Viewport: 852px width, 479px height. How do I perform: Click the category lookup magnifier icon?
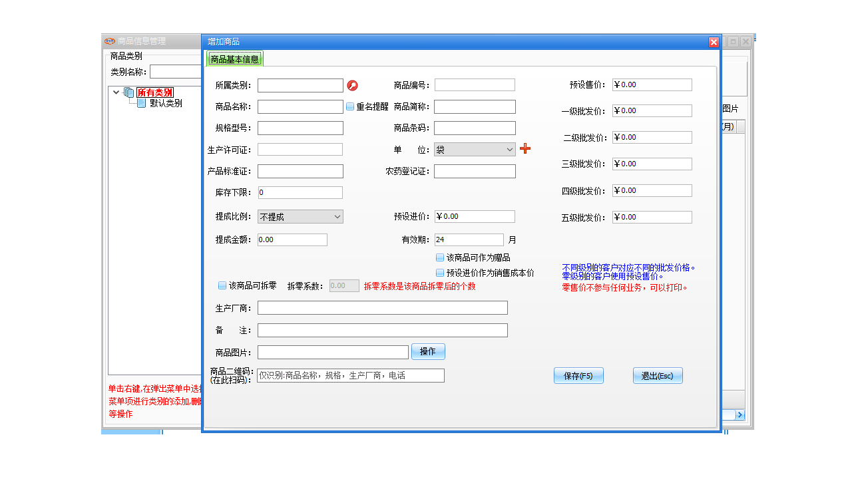click(353, 85)
